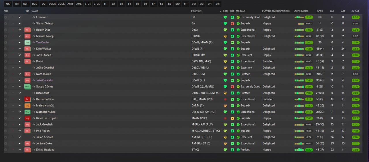The width and height of the screenshot is (369, 162).
Task: Click Mateo Kovačić's orange Inj badge
Action: click(x=27, y=106)
